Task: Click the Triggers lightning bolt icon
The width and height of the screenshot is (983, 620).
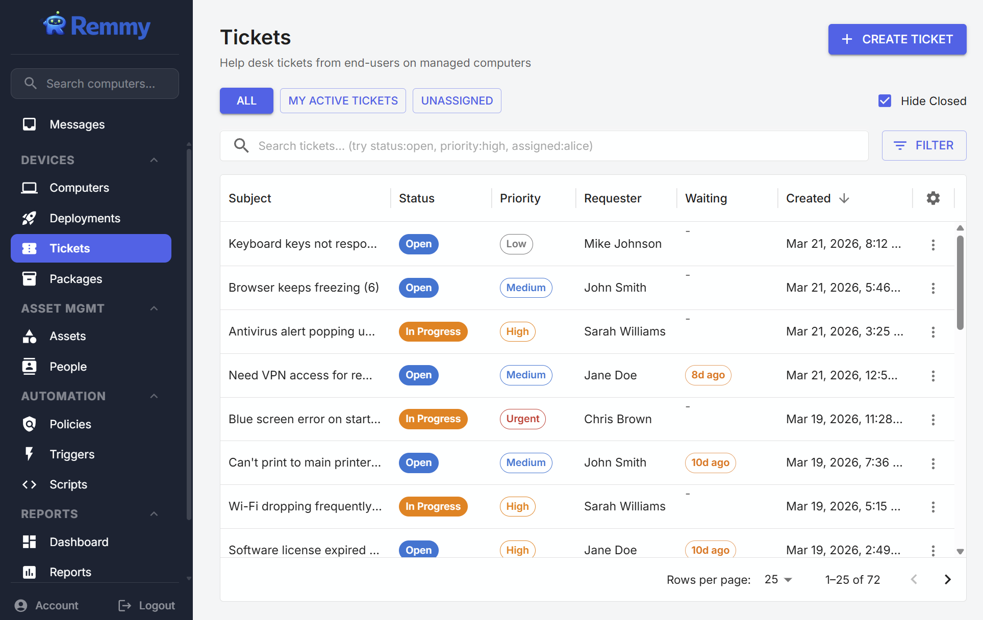Action: (30, 454)
